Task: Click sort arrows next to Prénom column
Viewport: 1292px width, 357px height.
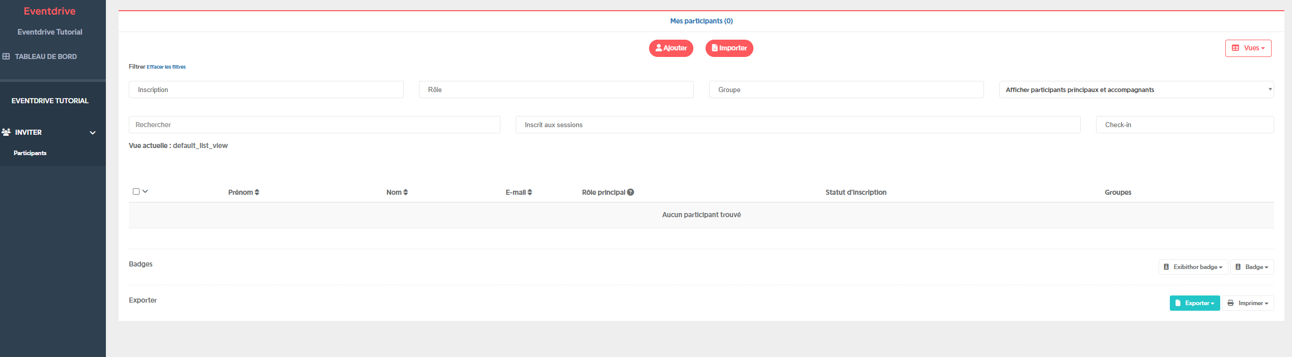Action: point(257,192)
